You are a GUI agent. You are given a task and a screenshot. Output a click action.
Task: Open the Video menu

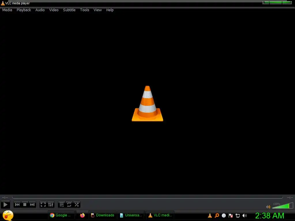[54, 10]
